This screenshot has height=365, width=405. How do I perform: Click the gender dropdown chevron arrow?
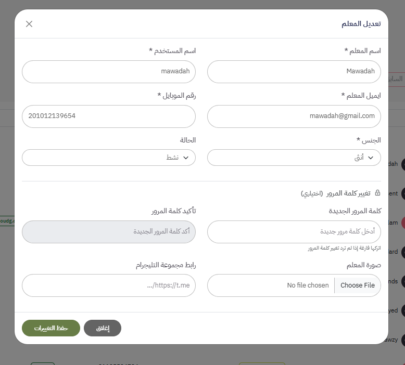371,158
